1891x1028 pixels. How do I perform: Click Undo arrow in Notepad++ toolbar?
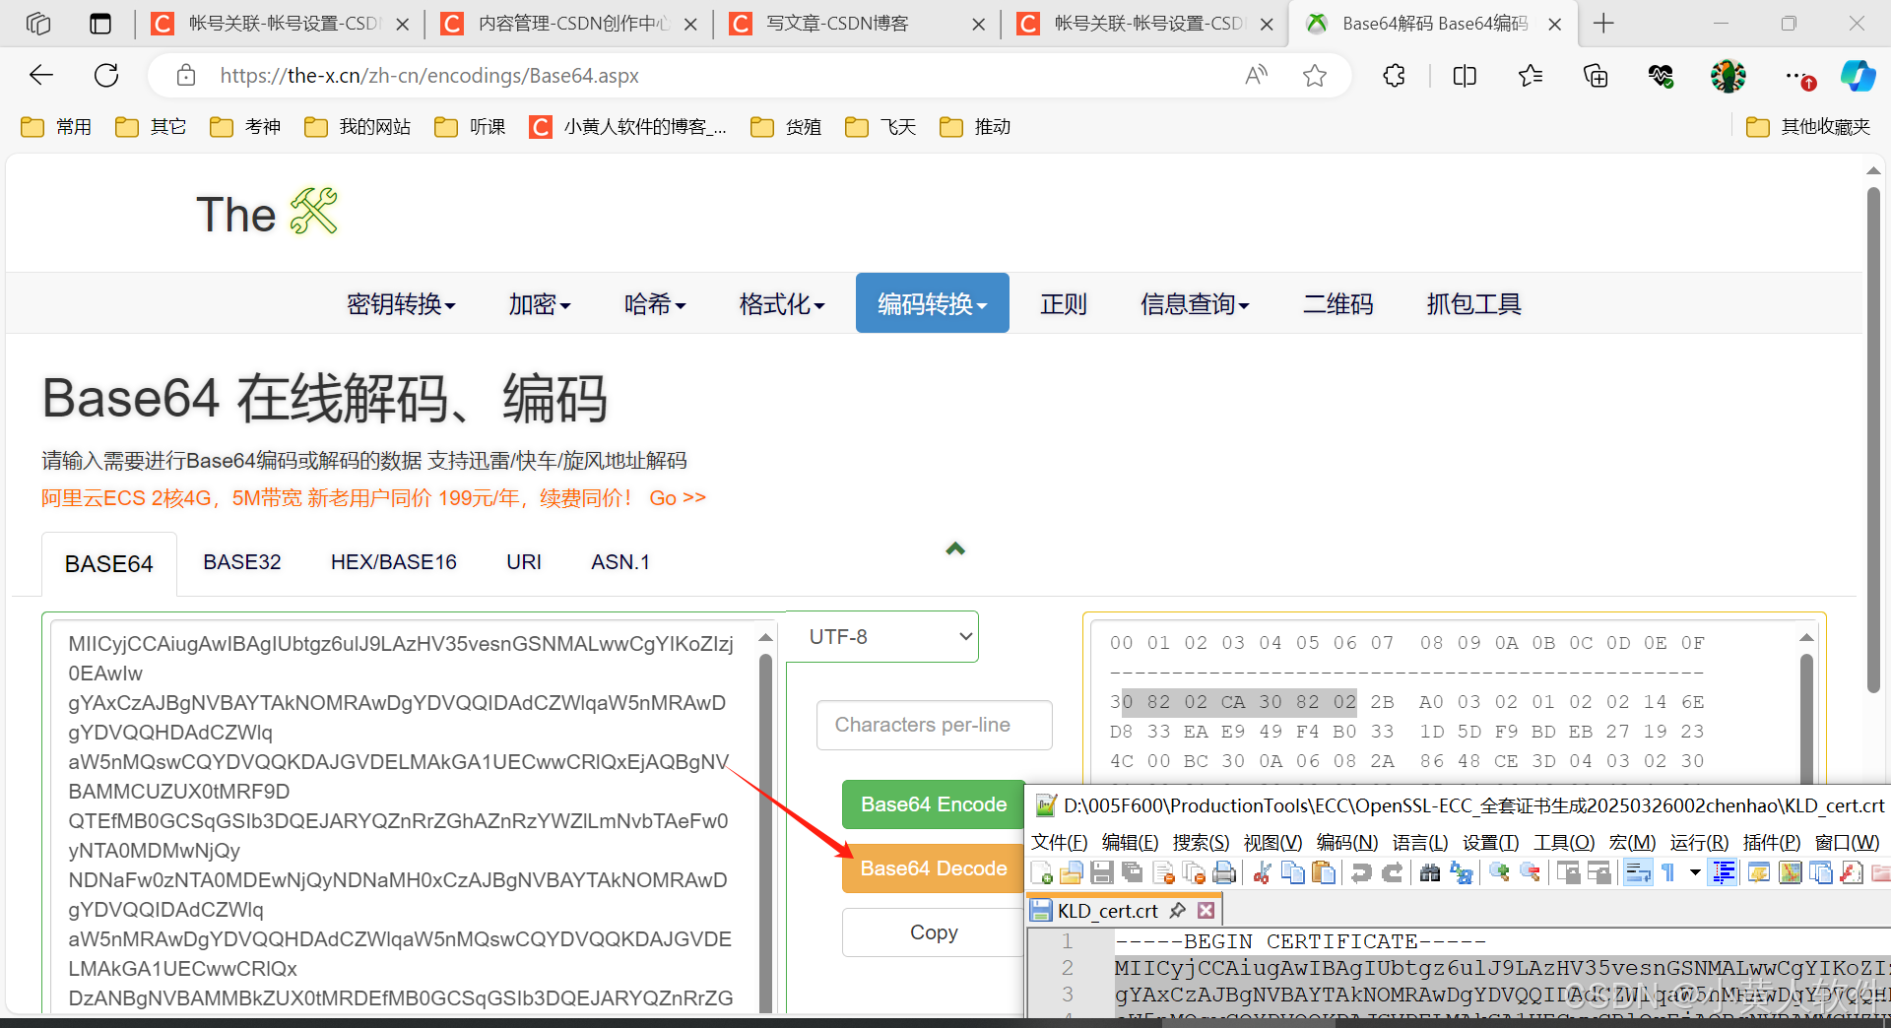coord(1361,872)
